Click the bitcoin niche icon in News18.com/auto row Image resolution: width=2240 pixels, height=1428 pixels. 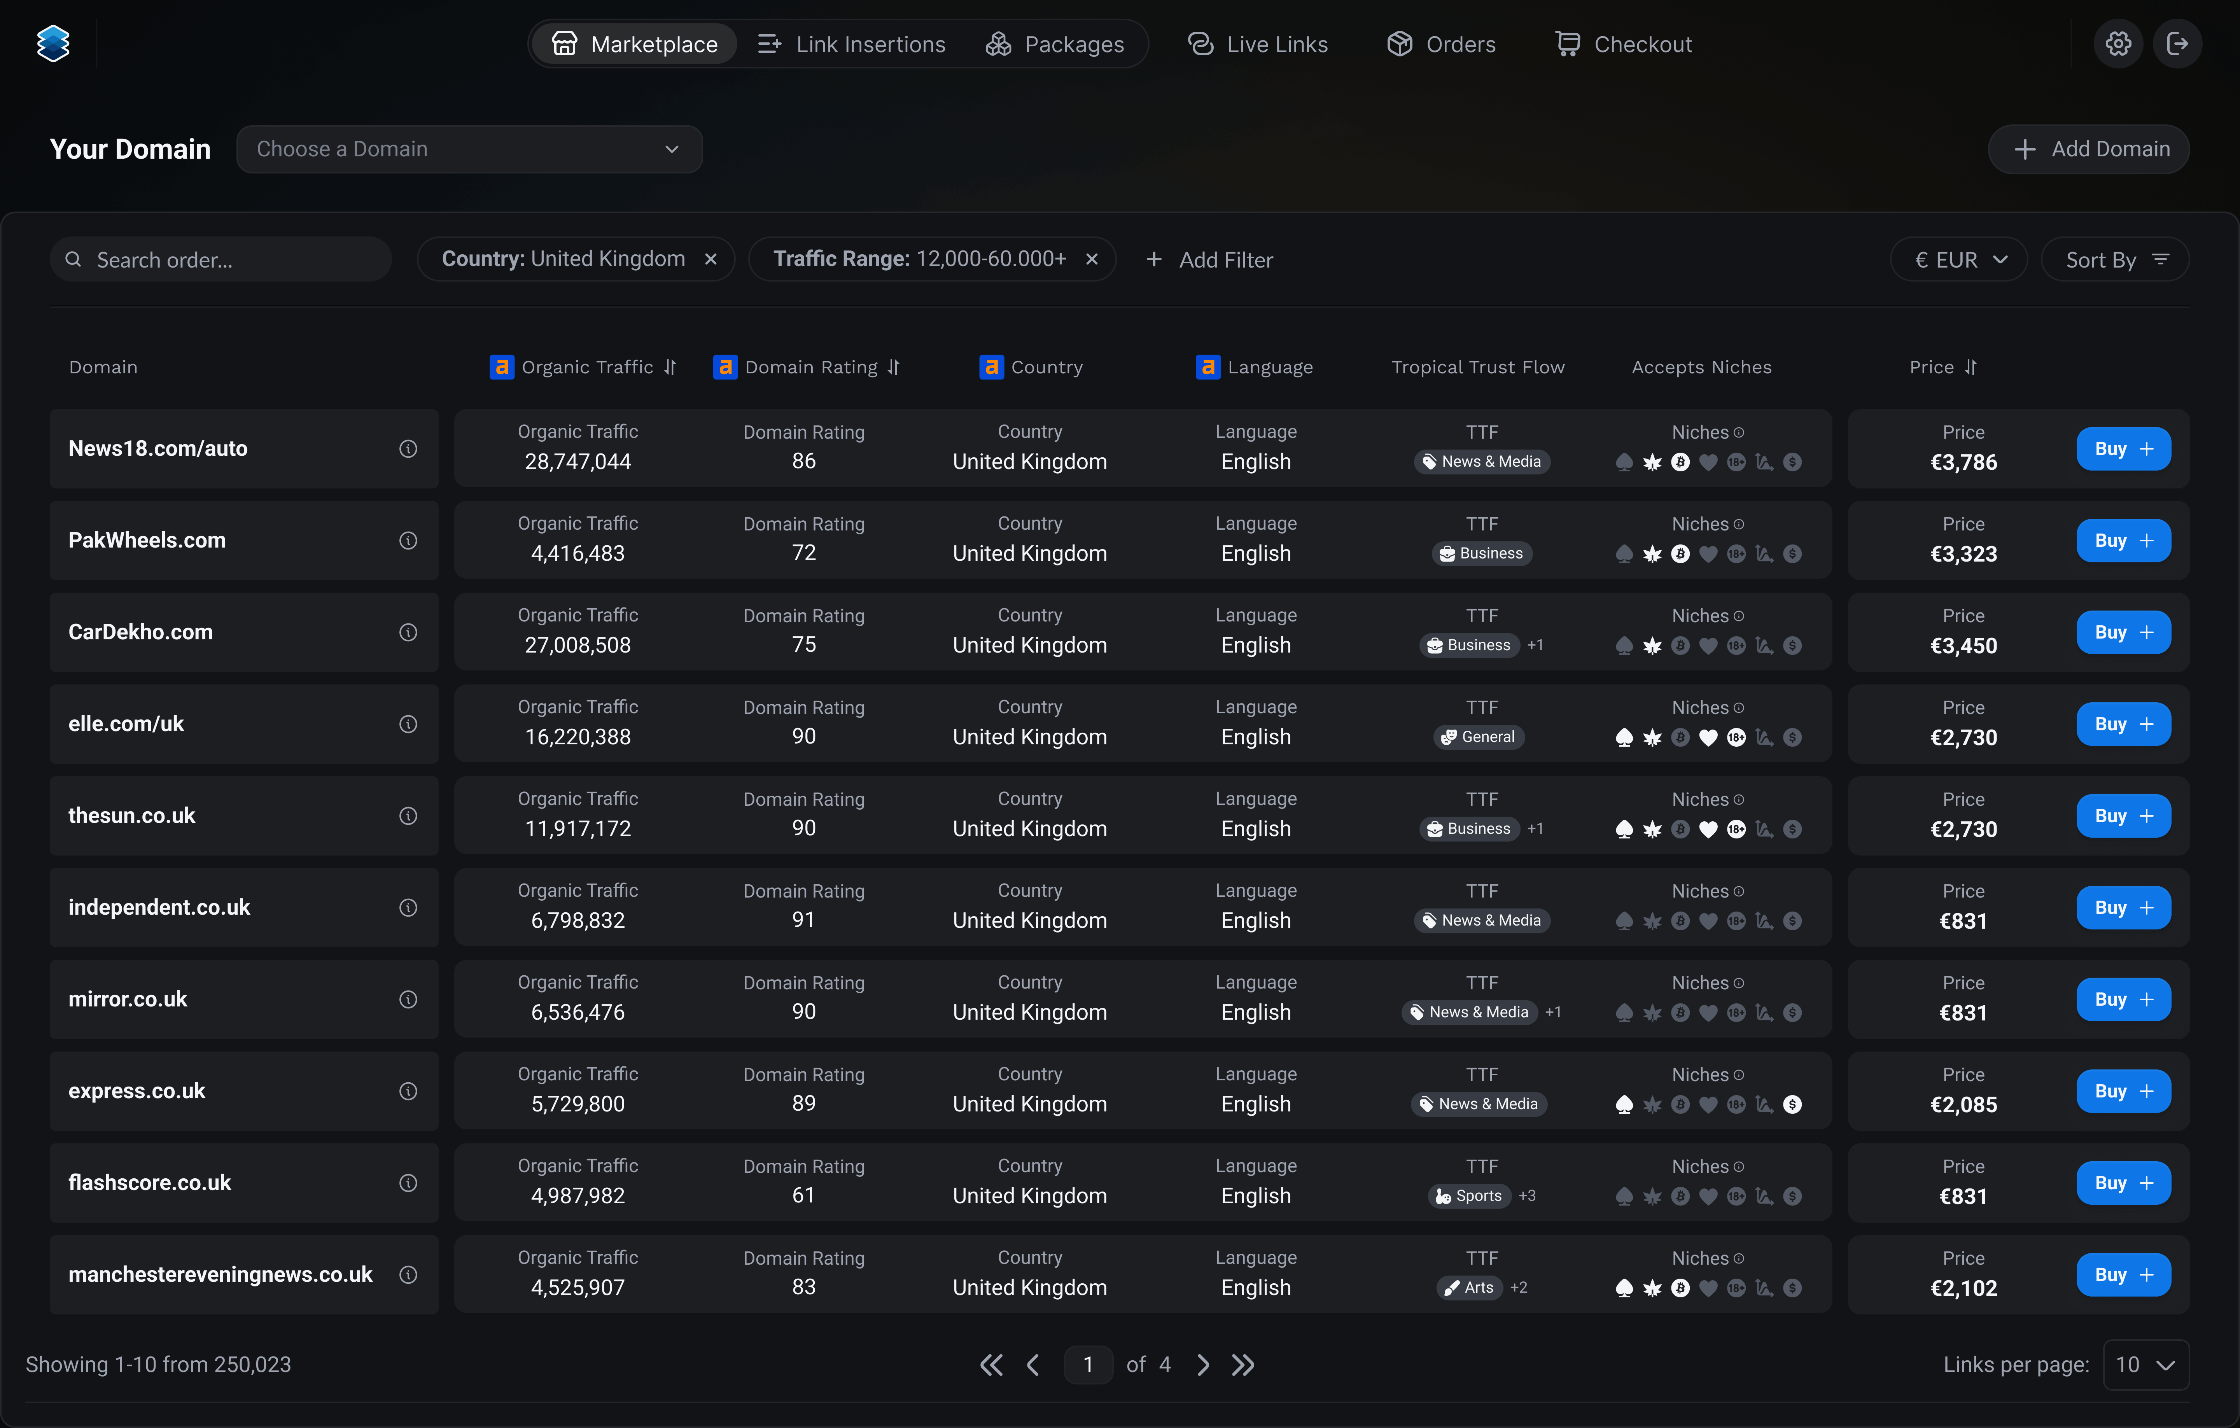(x=1680, y=462)
